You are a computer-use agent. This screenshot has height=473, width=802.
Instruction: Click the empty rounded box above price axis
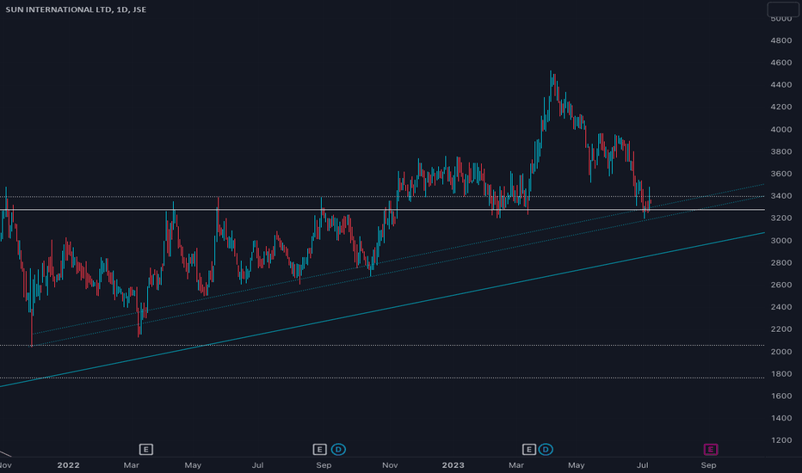pos(783,9)
